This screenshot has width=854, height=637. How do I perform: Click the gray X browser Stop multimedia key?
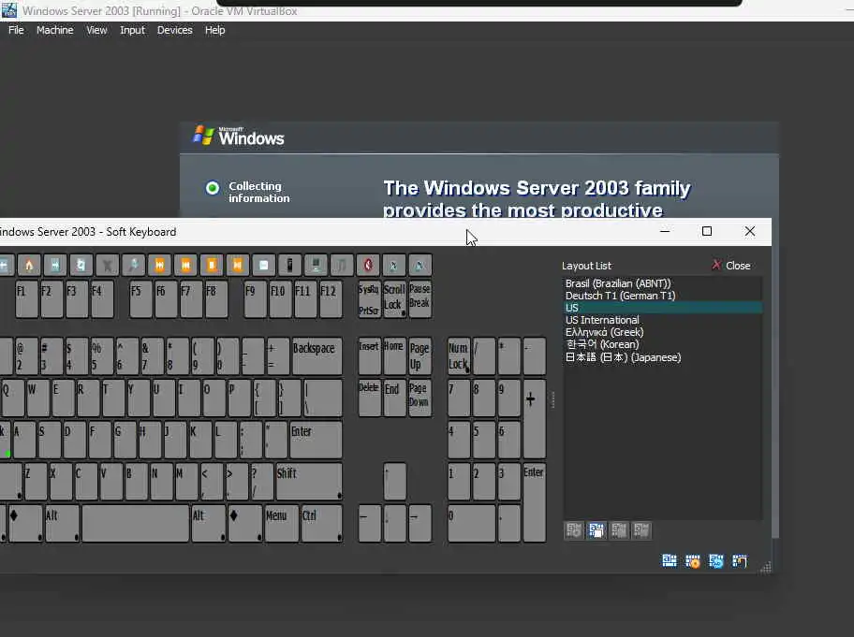point(108,265)
